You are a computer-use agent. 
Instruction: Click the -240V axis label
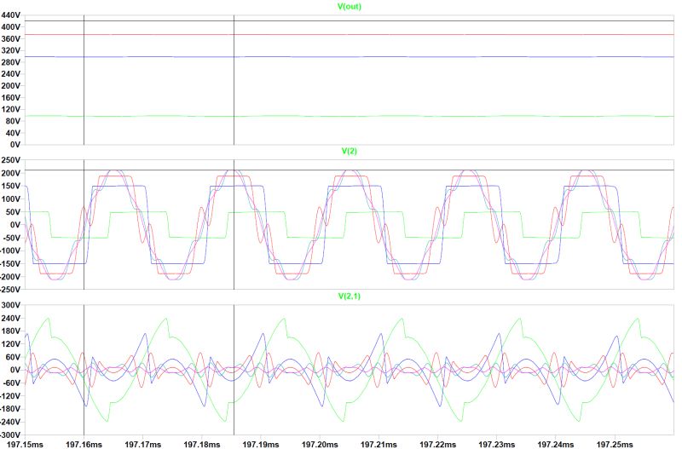[x=10, y=422]
